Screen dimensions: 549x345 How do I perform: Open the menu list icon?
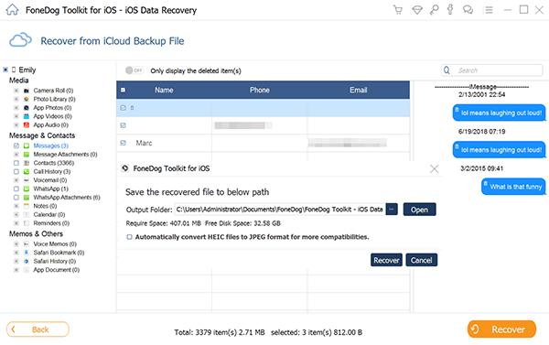[488, 10]
